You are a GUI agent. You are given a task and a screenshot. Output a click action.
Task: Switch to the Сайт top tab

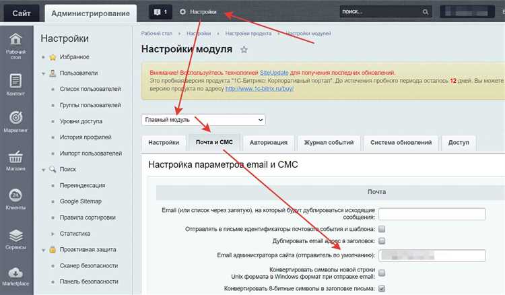point(22,13)
